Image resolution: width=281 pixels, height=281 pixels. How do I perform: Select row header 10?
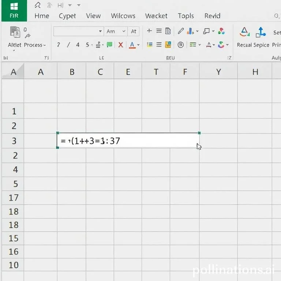13,265
